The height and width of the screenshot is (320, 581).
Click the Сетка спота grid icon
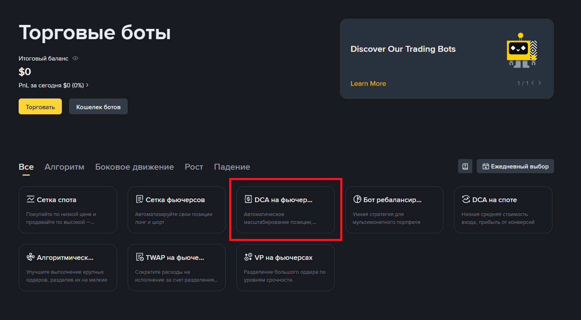(x=31, y=199)
